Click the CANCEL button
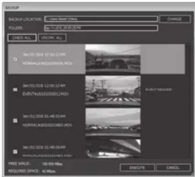Image resolution: width=195 pixels, height=177 pixels. tap(173, 167)
